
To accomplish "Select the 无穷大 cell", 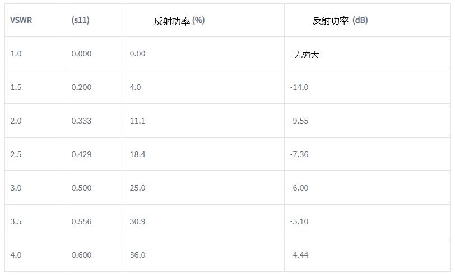I will [x=306, y=54].
